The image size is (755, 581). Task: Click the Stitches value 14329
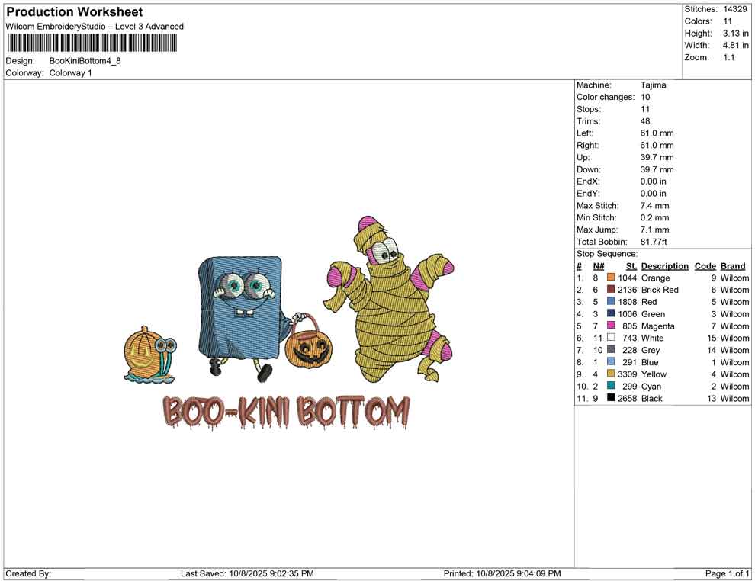point(734,9)
